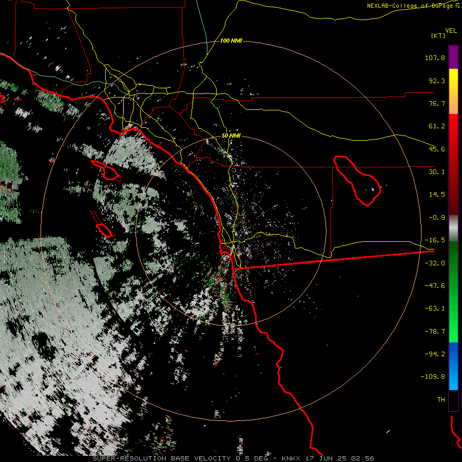Viewport: 462px width, 462px height.
Task: Click the 30.1 velocity scale value
Action: [x=437, y=172]
